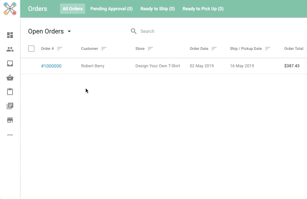Open the Customers people icon
Screen dimensions: 307x199
coord(10,49)
